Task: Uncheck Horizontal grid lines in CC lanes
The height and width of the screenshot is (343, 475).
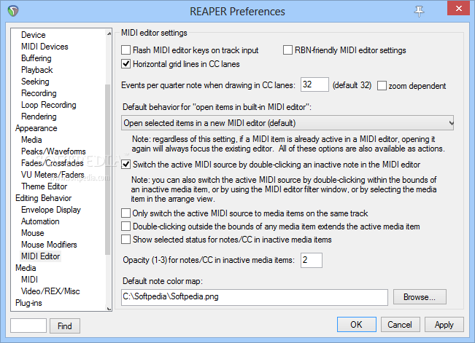Action: [125, 64]
